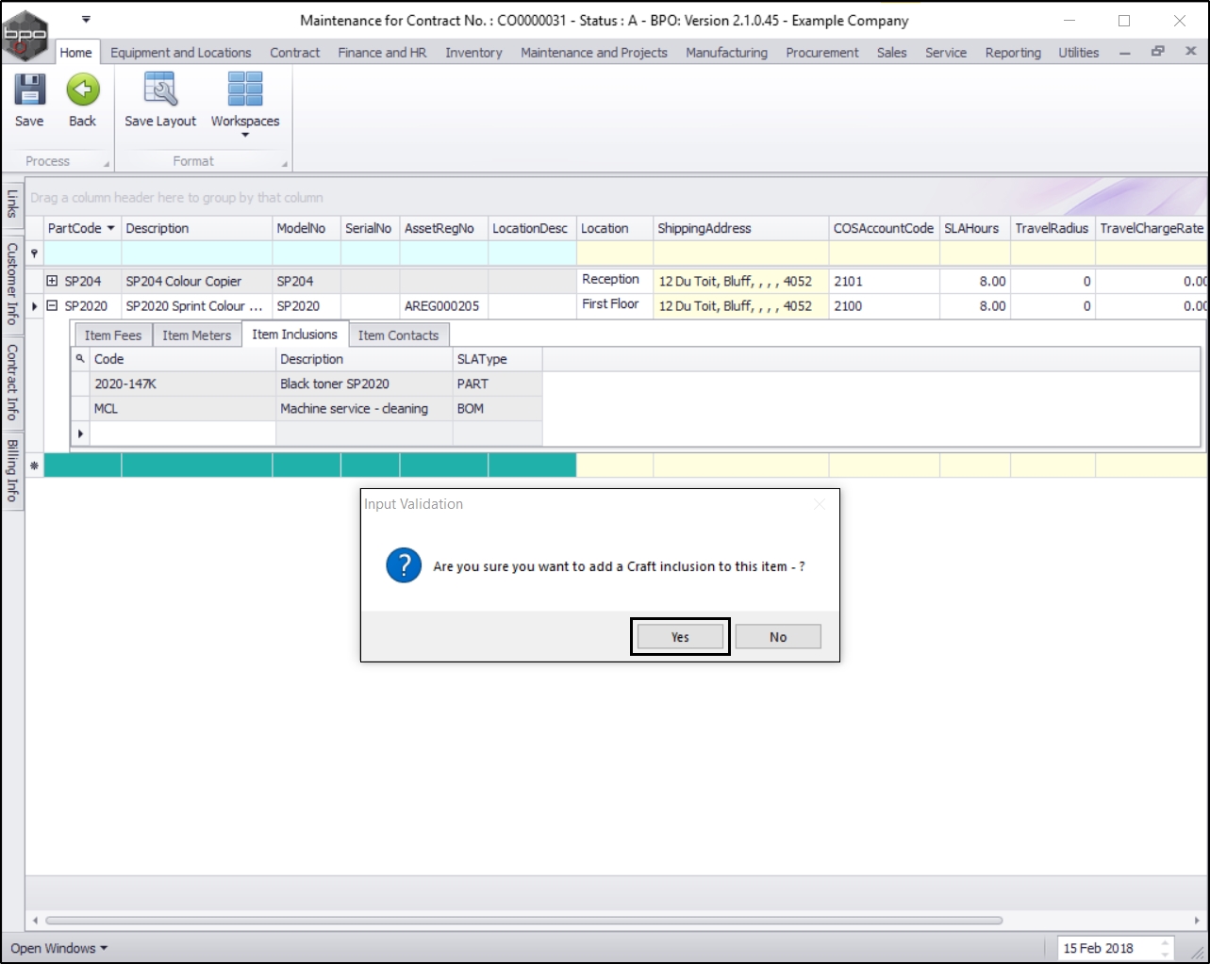Click the filter row pin icon

tap(35, 253)
